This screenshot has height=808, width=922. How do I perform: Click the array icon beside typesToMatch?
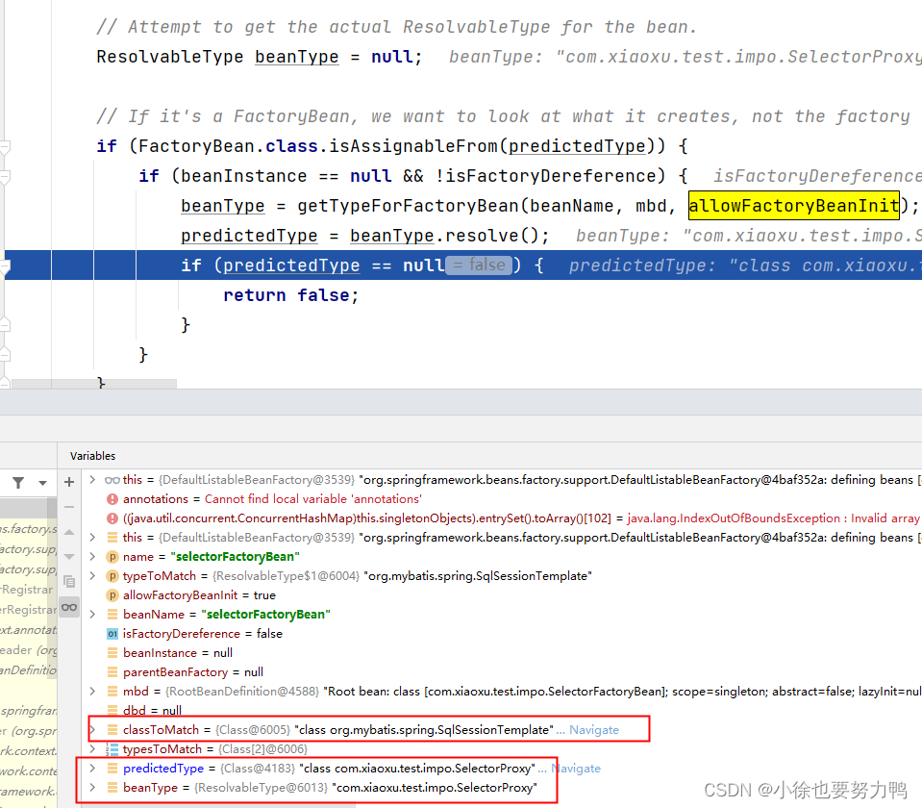(x=112, y=749)
